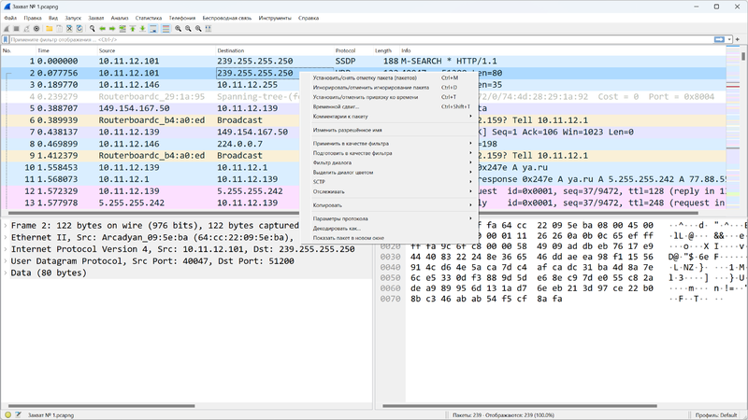748x420 pixels.
Task: Expand User Datagram Protocol row
Action: [x=6, y=261]
